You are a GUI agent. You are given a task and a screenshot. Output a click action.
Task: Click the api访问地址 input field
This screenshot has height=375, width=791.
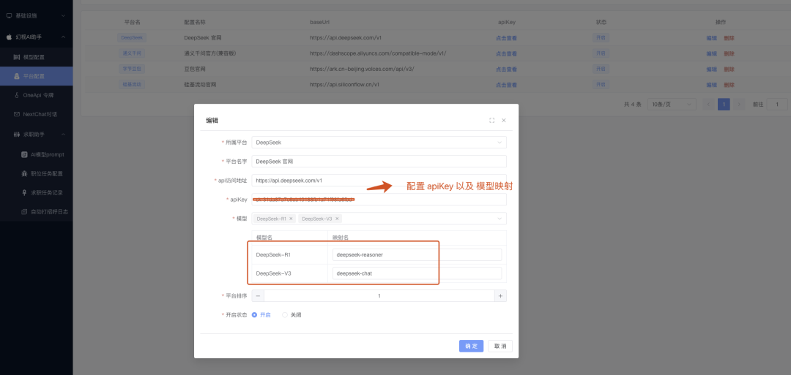click(x=379, y=181)
